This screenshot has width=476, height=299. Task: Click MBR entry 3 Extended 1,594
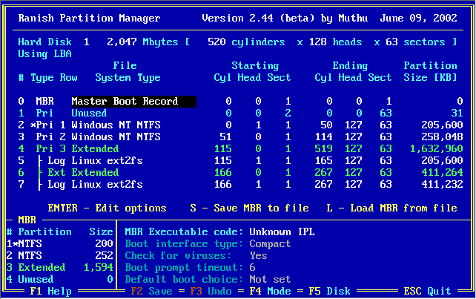[x=59, y=267]
